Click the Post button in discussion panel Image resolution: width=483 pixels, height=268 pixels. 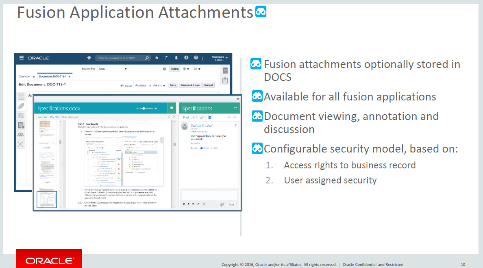point(231,205)
